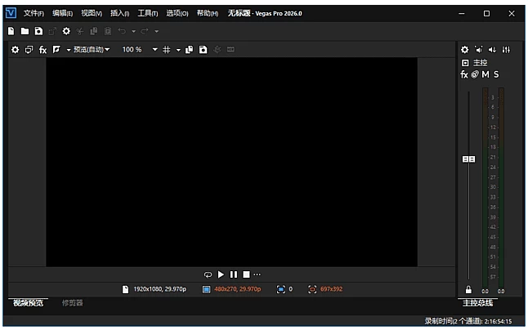This screenshot has height=330, width=528.
Task: Save snapshot to file in preview toolbar
Action: pos(203,50)
